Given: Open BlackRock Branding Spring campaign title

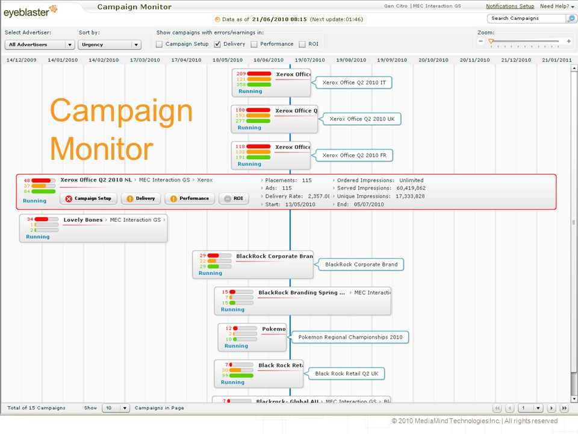Looking at the screenshot, I should coord(302,293).
